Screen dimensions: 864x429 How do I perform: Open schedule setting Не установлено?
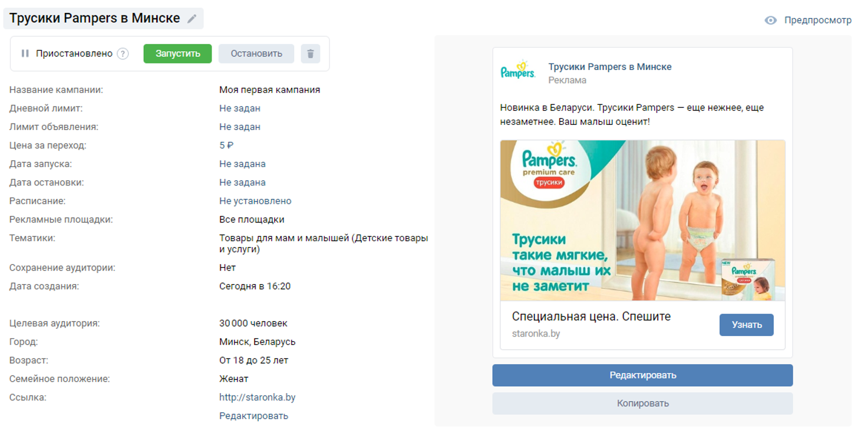tap(255, 201)
